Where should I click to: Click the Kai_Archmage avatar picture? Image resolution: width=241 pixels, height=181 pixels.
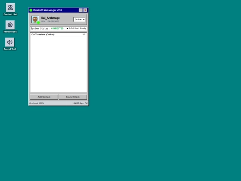[35, 19]
